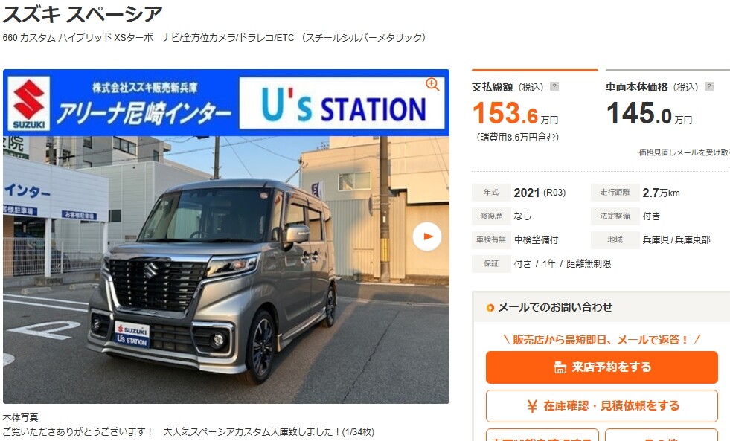Open the help icon beside 支払総額
This screenshot has height=441, width=730.
(554, 86)
